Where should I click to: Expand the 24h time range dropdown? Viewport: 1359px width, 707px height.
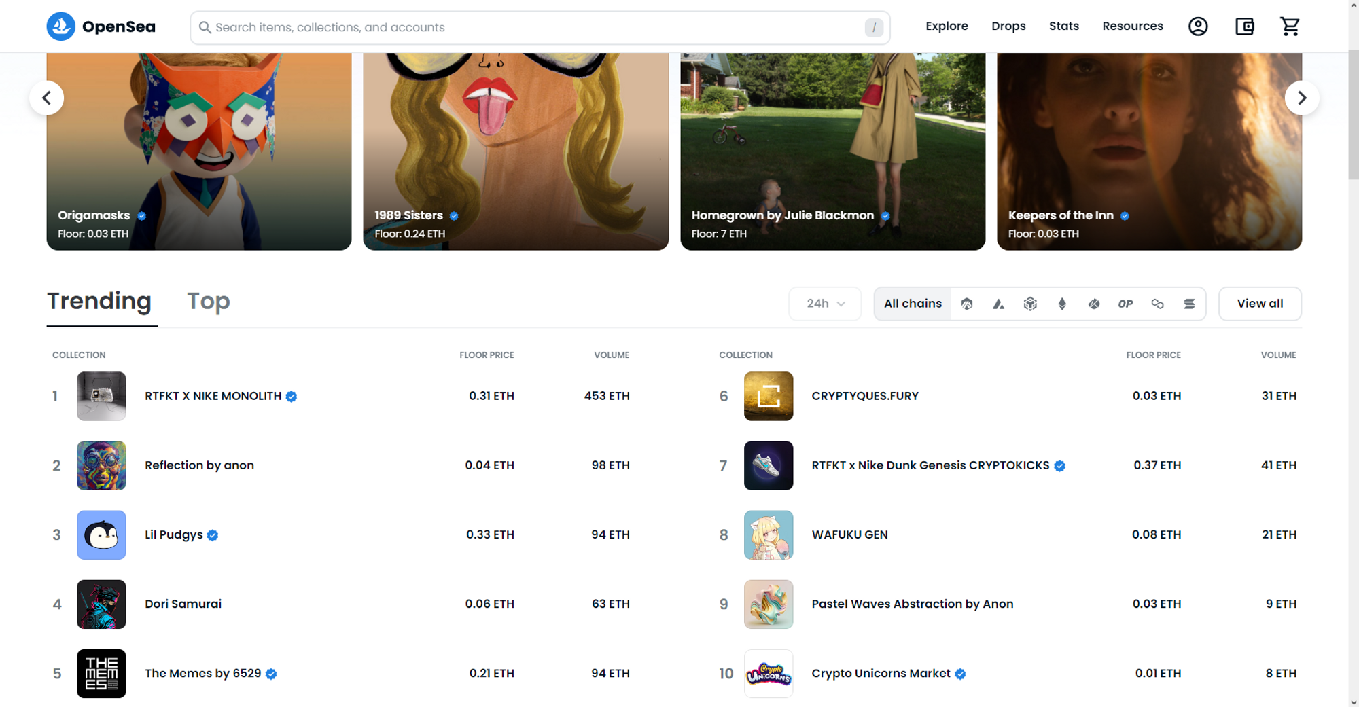825,304
